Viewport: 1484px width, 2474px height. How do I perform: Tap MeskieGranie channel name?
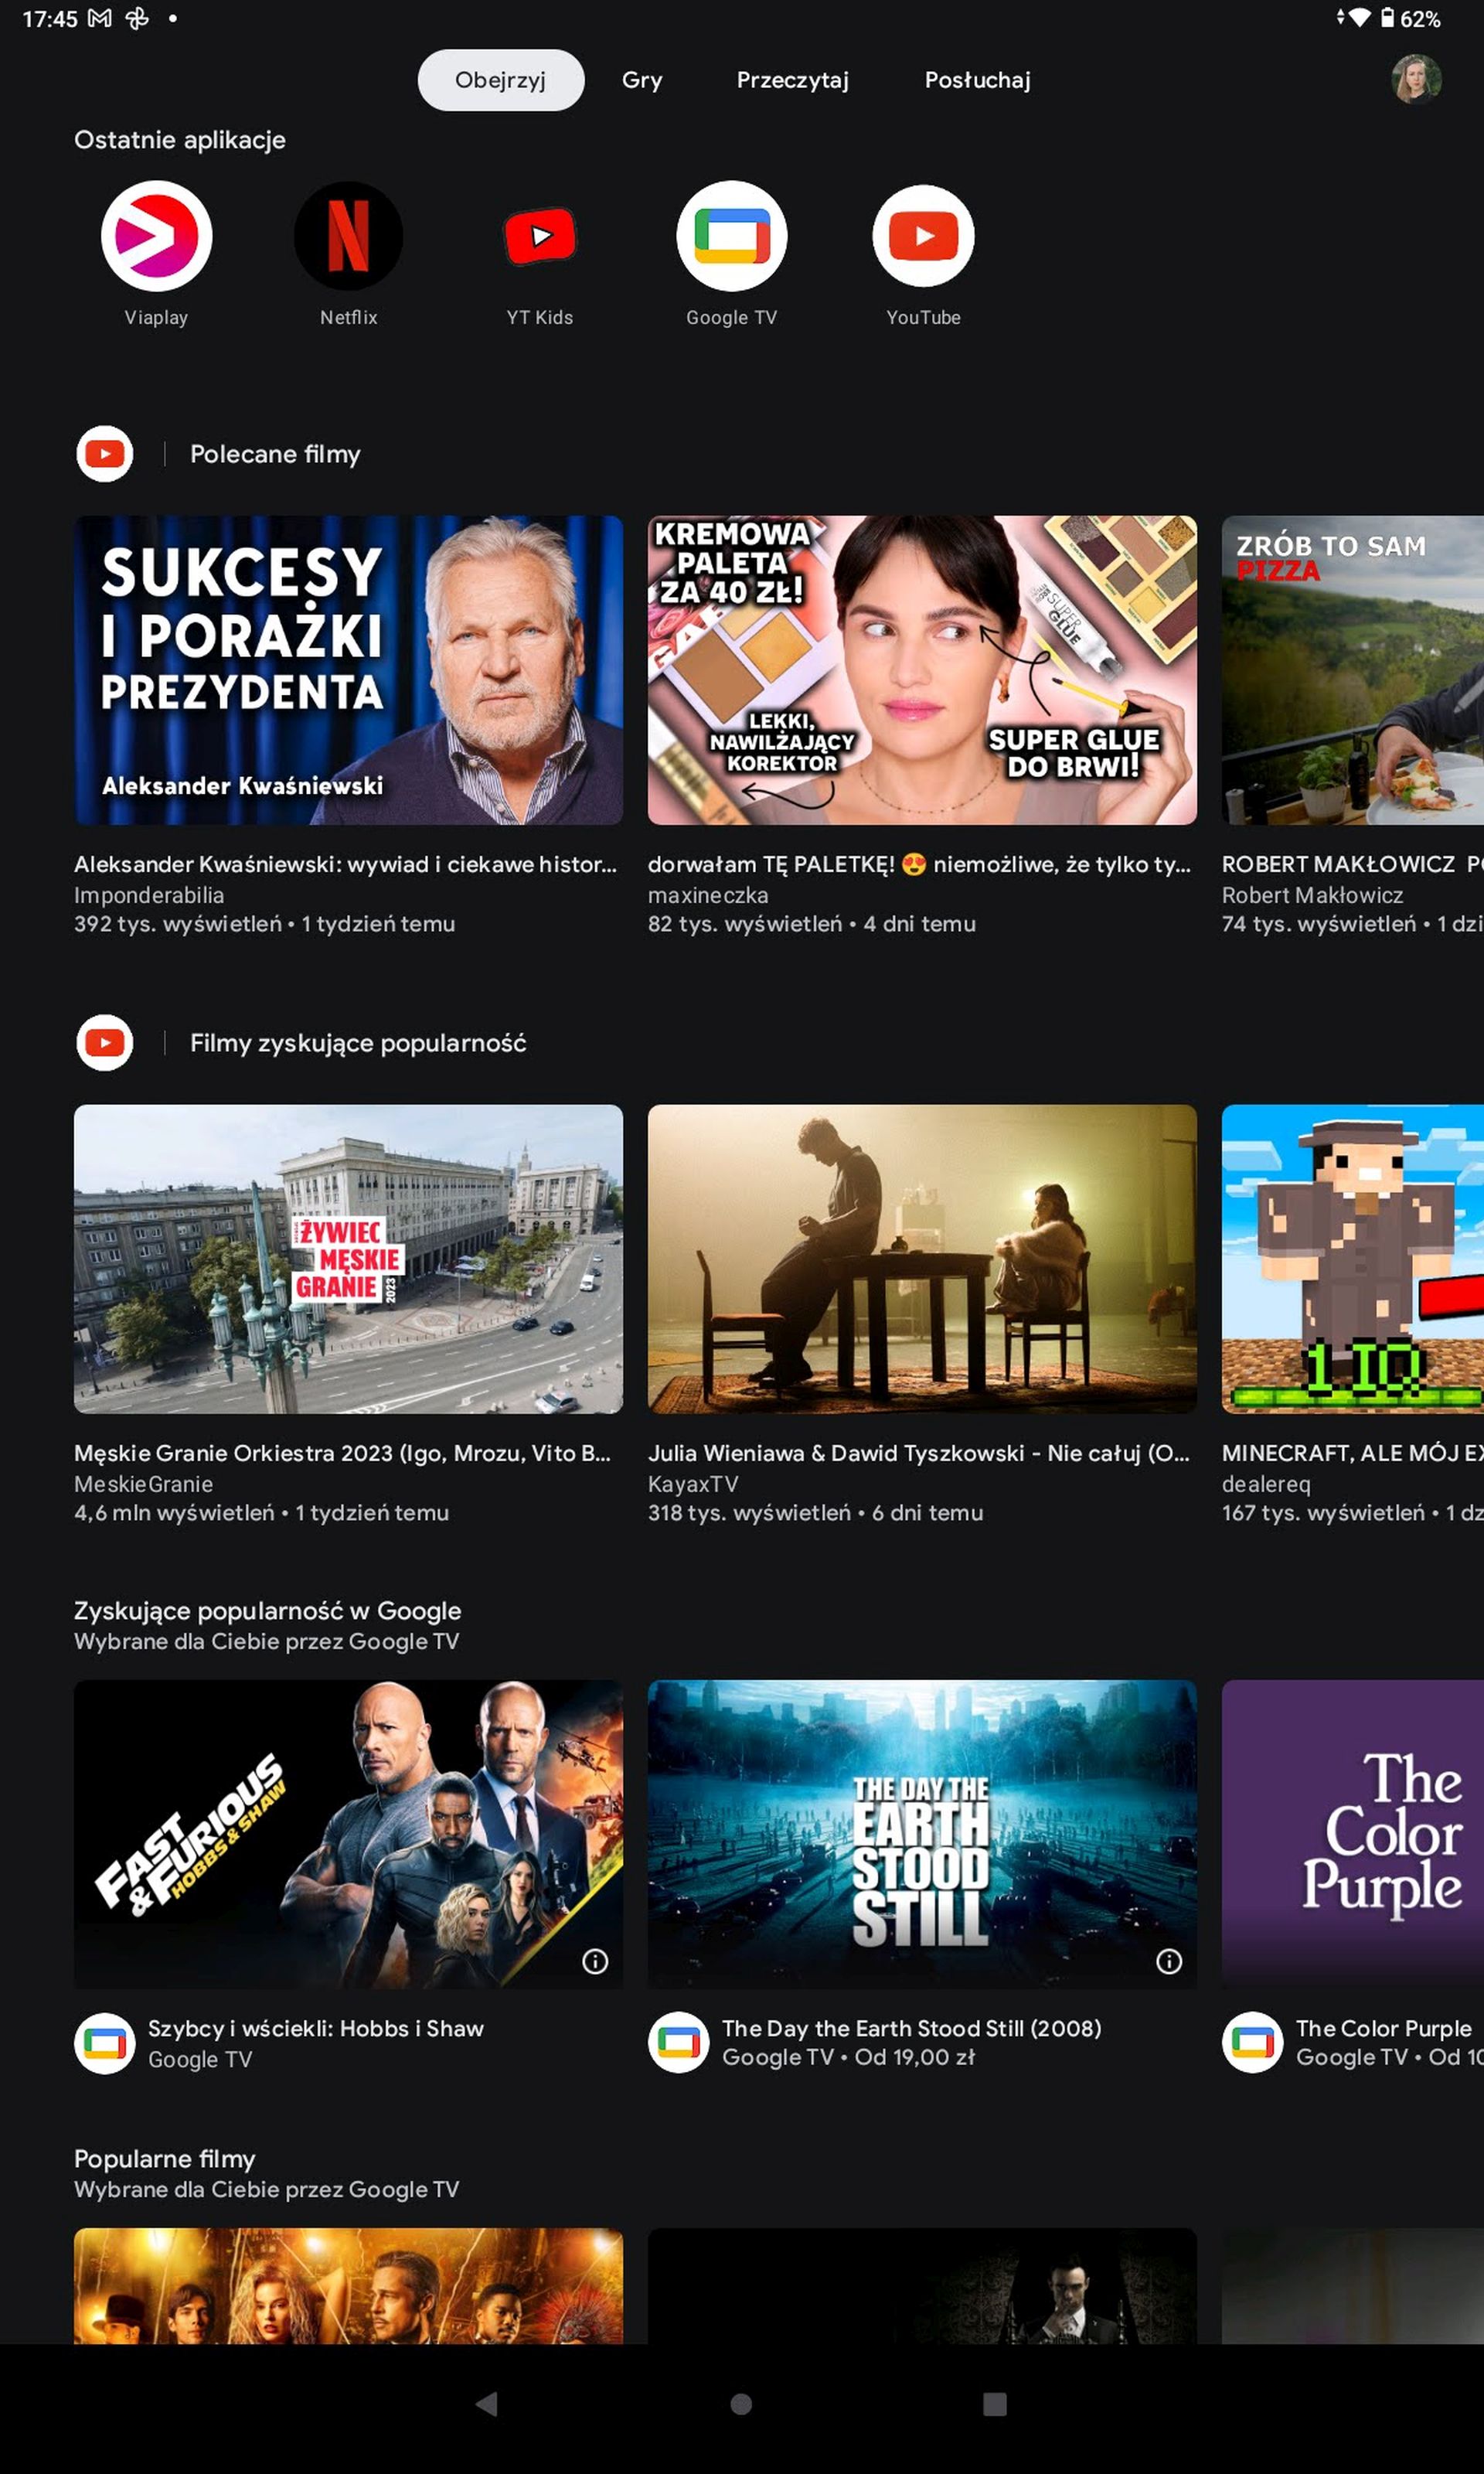pyautogui.click(x=143, y=1484)
